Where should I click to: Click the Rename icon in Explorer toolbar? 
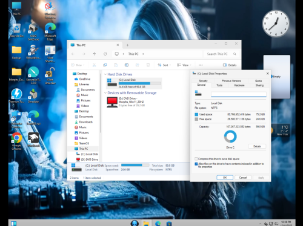(127, 65)
